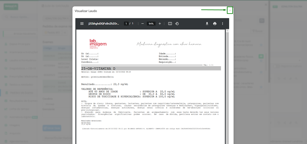Screen dimensions: 307x144
Task: Open the PDF viewer sidebar menu
Action: coord(82,24)
